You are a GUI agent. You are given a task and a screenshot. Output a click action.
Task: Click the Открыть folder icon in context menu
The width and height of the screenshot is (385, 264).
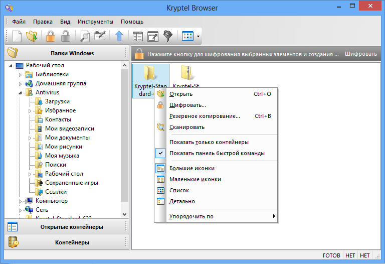[x=160, y=94]
